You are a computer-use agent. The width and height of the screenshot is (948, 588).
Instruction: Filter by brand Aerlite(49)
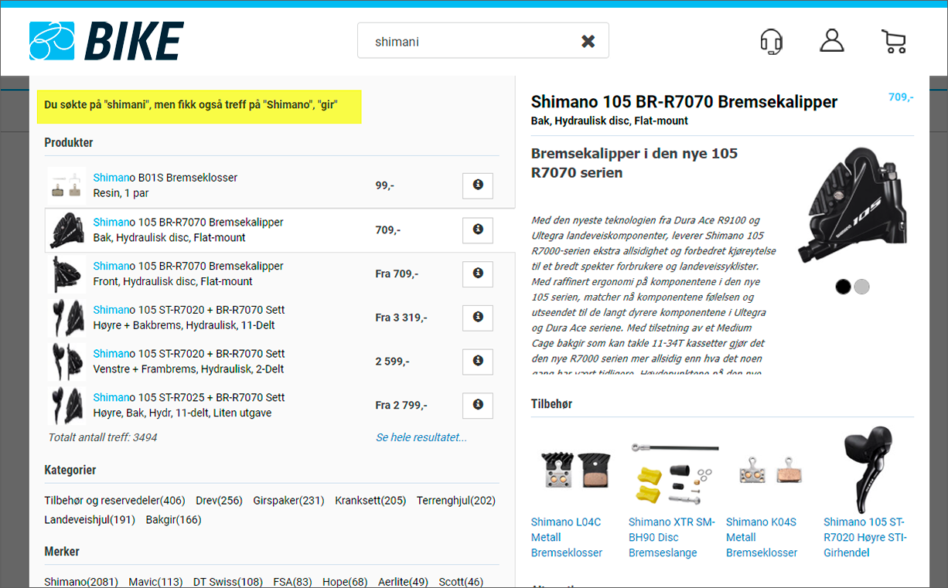click(x=404, y=582)
